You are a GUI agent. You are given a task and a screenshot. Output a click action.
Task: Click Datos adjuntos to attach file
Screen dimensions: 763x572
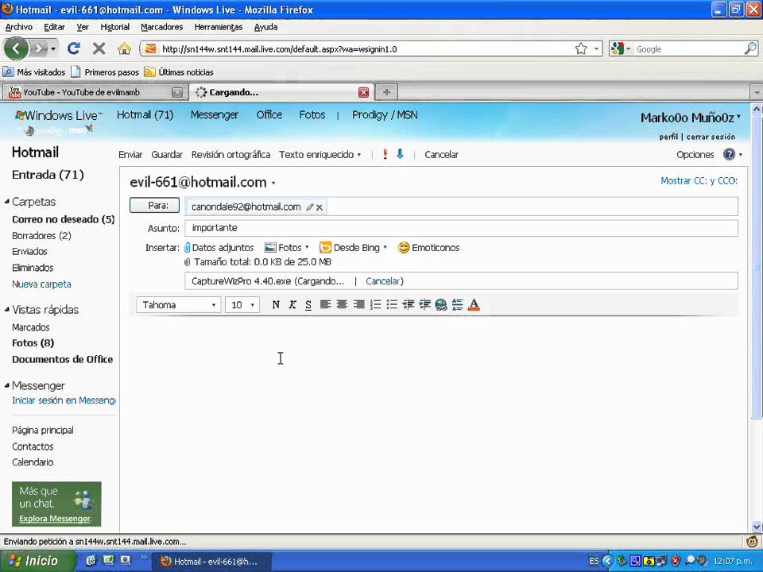tap(219, 248)
